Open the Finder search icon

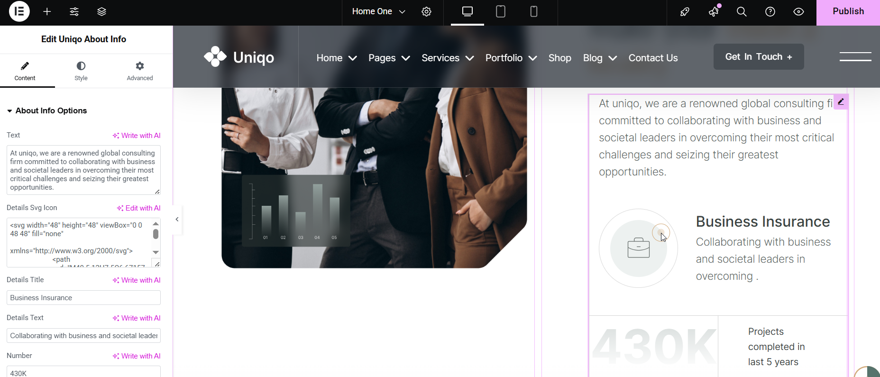(742, 12)
